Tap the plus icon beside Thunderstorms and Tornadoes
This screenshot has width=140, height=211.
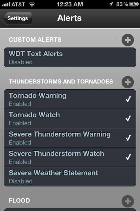(128, 82)
